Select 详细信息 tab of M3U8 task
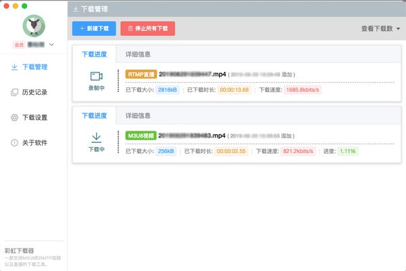The width and height of the screenshot is (406, 271). [x=138, y=116]
